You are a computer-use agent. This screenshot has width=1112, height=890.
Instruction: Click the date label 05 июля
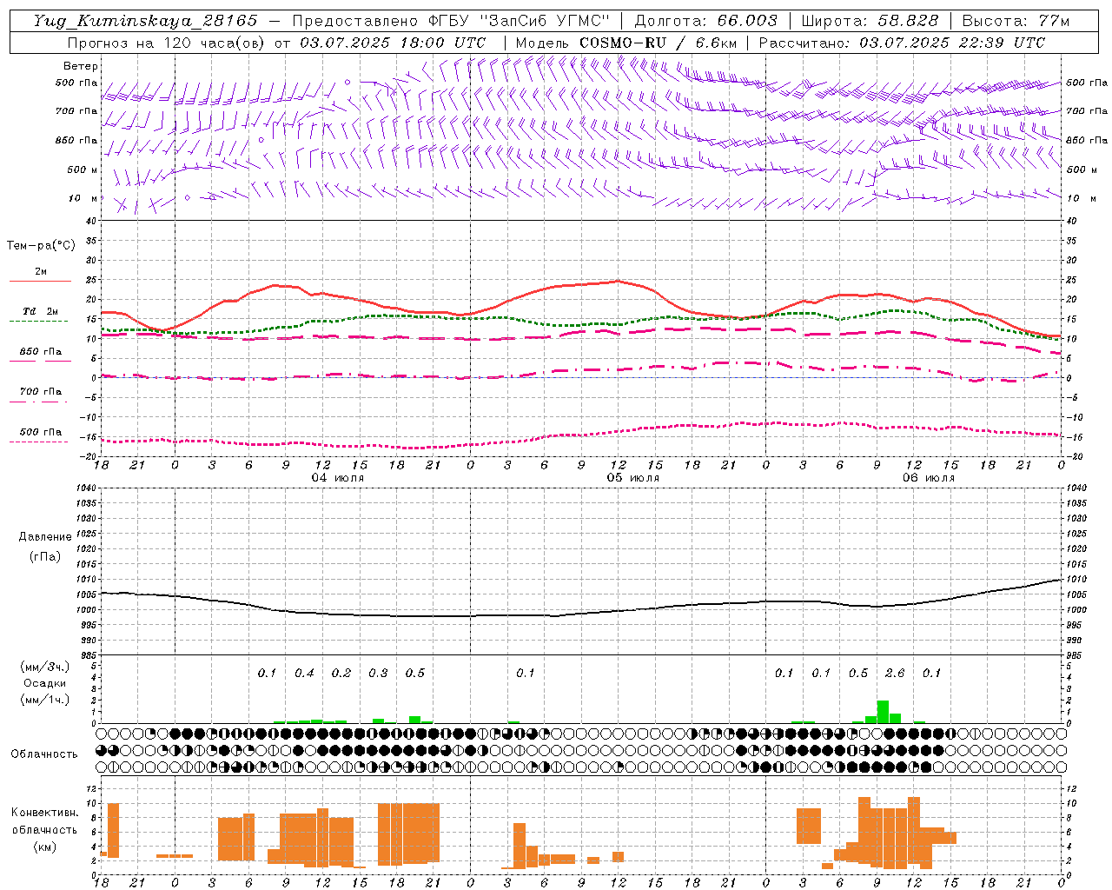[x=633, y=478]
